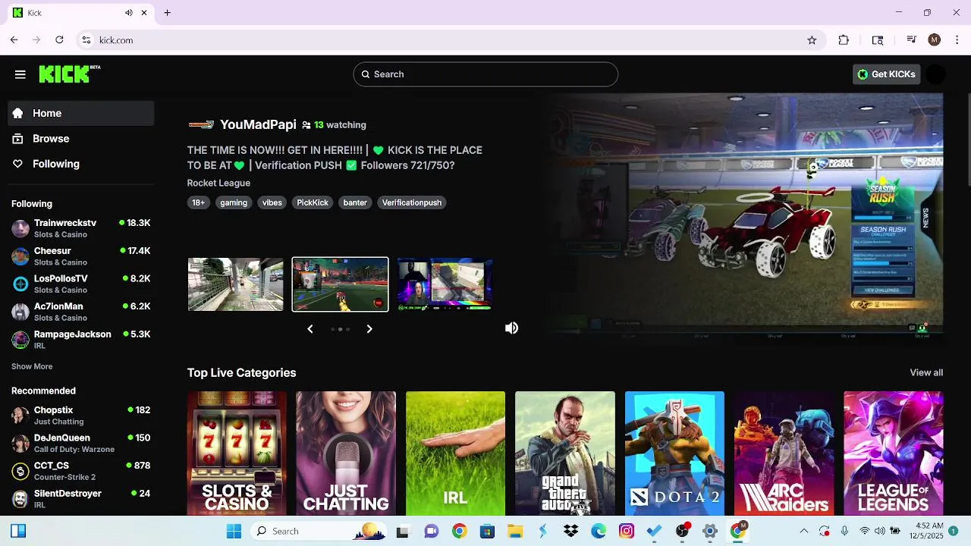Select the banter tag
971x546 pixels.
click(x=355, y=202)
